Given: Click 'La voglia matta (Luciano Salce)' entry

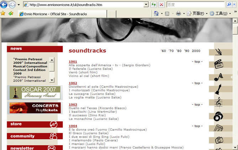Looking at the screenshot, I should pos(95,98).
